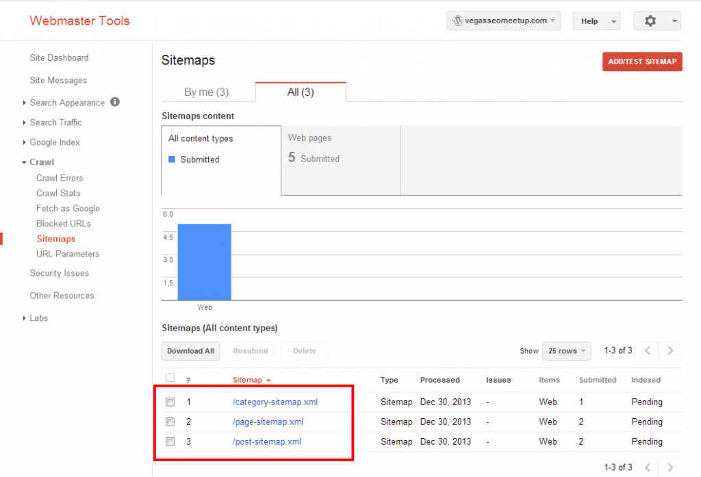Screen dimensions: 701x477
Task: Select the All (3) tab
Action: click(x=301, y=92)
